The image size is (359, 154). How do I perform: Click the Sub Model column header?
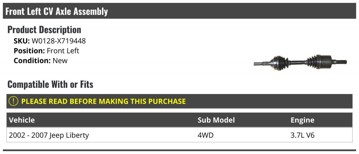coord(216,120)
